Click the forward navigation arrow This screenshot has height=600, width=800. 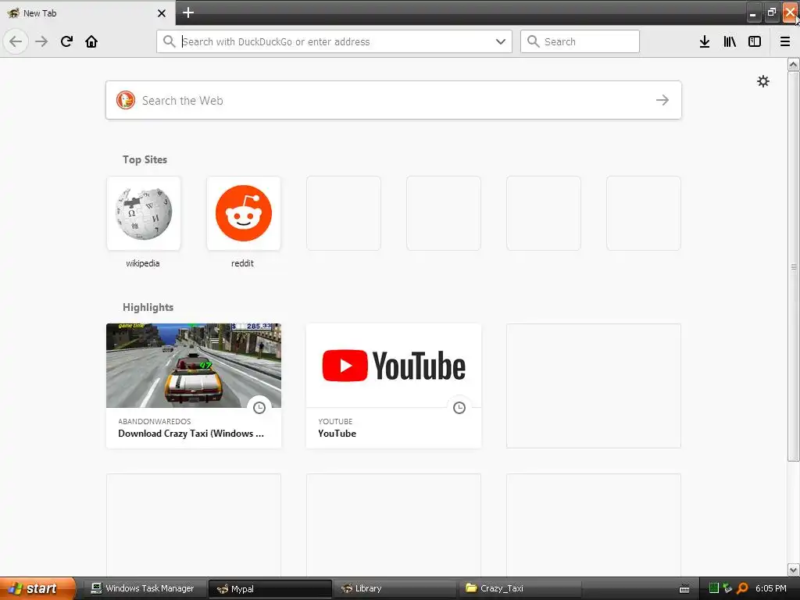pos(41,41)
